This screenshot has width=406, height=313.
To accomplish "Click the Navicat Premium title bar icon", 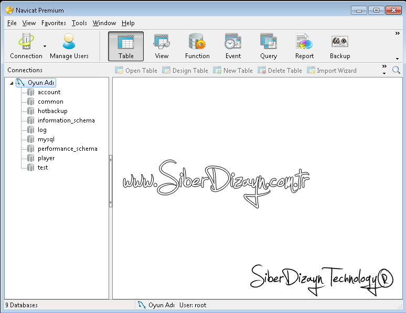I will click(9, 10).
